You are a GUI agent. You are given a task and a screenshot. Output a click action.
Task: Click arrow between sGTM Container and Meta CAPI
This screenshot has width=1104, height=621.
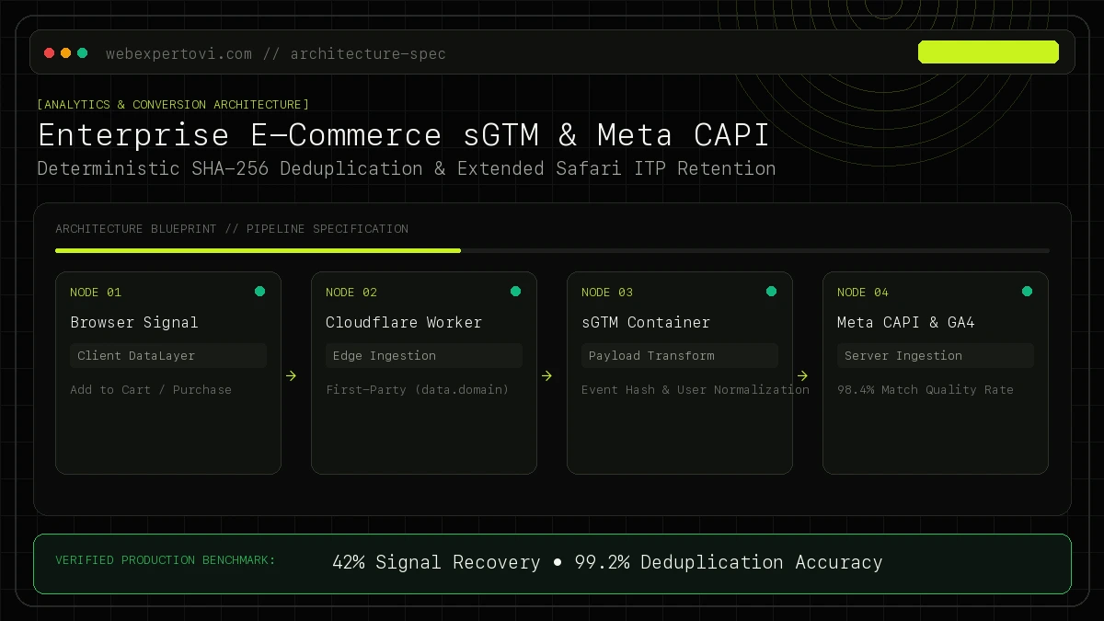tap(802, 375)
